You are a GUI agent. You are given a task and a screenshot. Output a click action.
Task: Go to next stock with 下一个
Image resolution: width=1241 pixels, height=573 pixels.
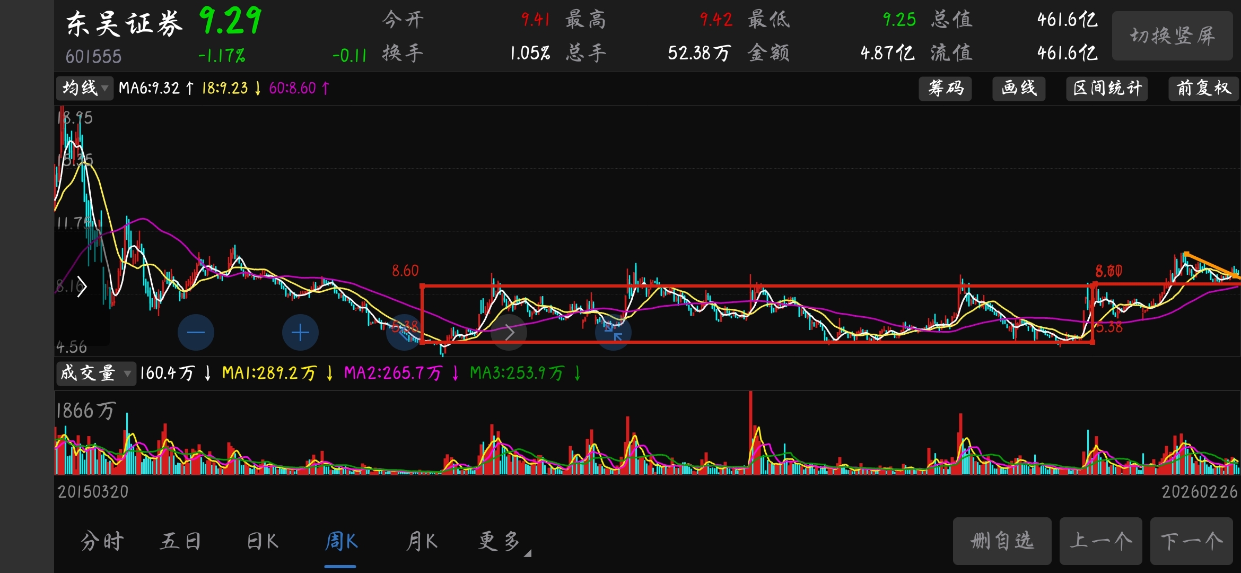[x=1191, y=541]
